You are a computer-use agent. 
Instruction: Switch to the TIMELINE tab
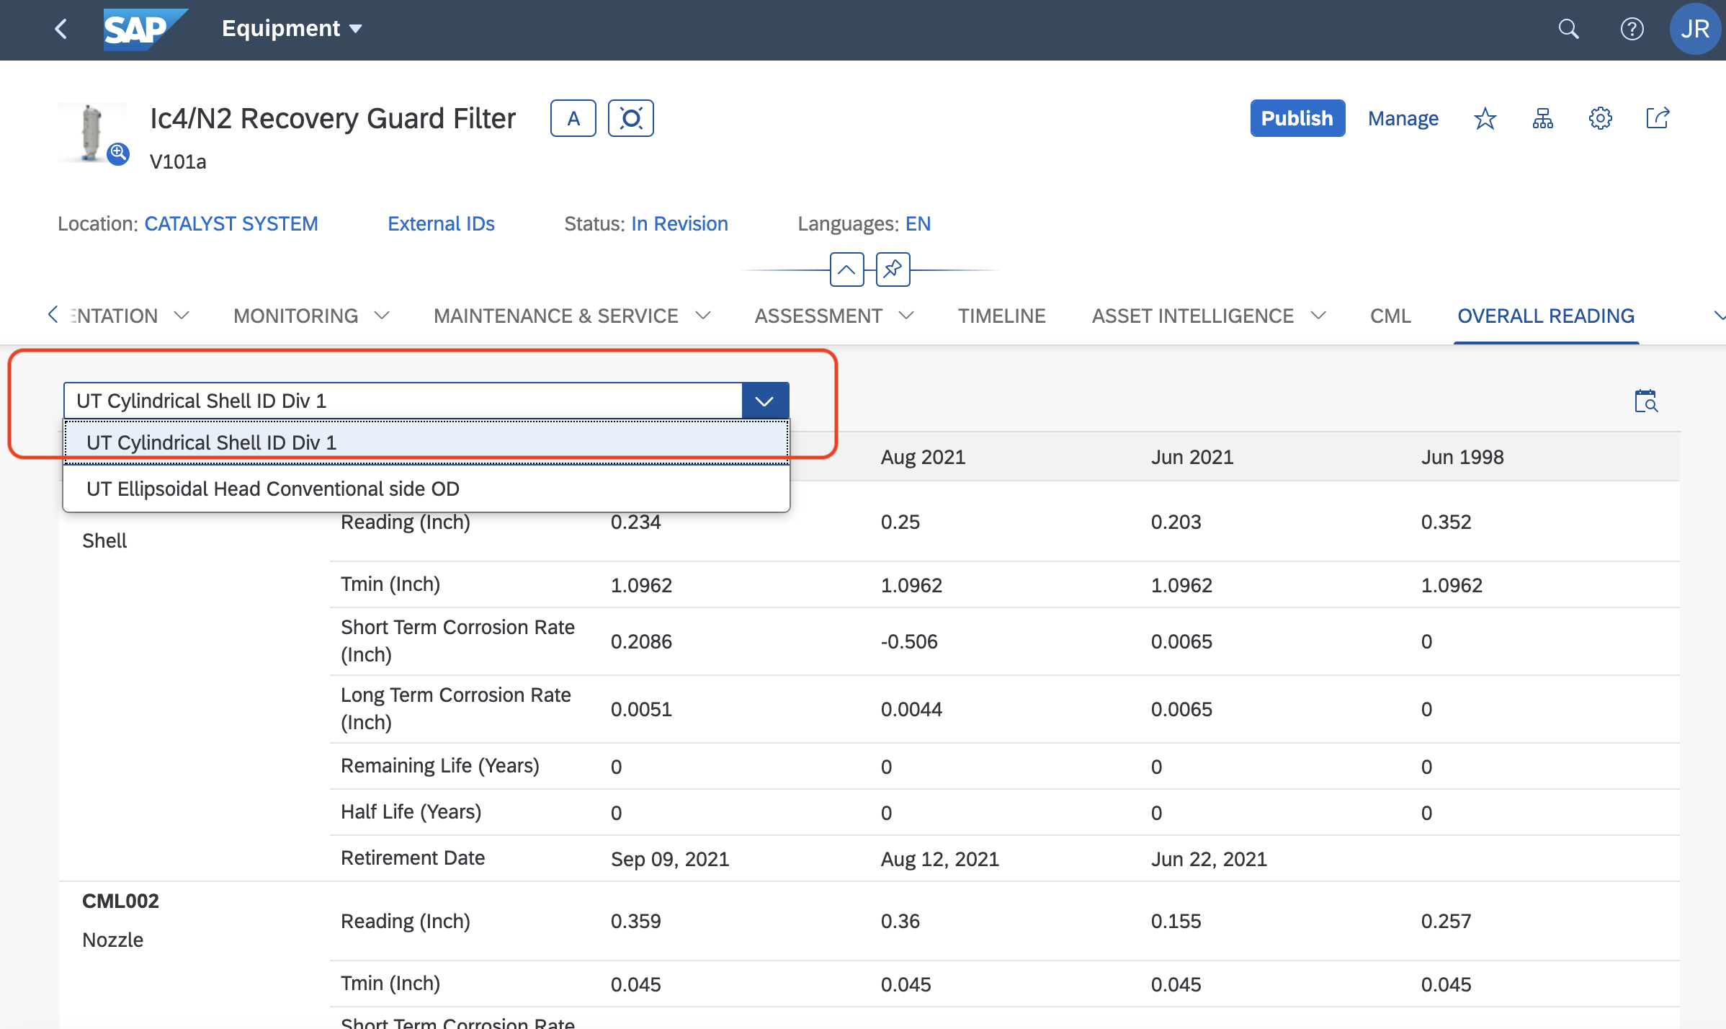[x=1001, y=316]
